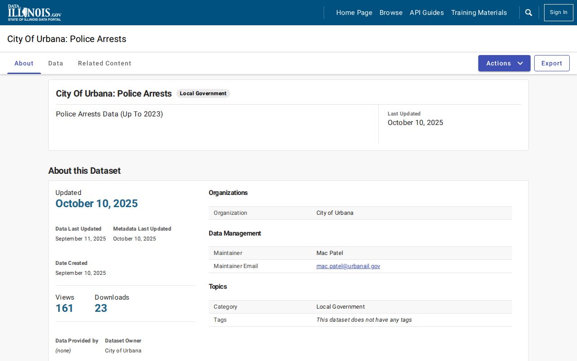The width and height of the screenshot is (577, 361).
Task: Select the About tab
Action: coord(24,63)
